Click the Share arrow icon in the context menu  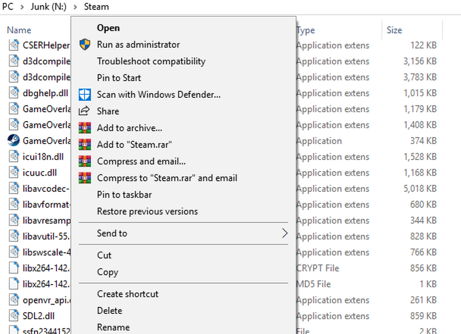click(x=84, y=111)
